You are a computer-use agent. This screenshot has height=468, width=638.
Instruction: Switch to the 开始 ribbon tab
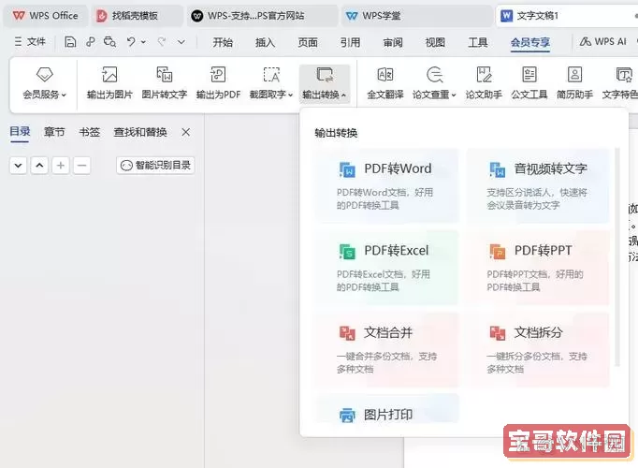(223, 42)
